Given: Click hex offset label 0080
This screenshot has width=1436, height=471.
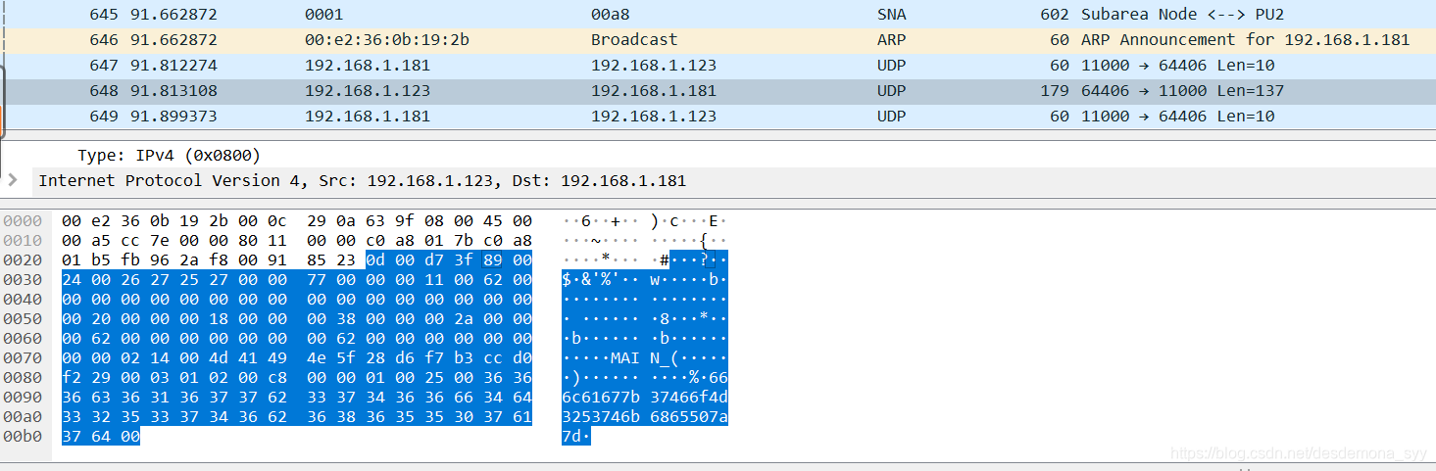Looking at the screenshot, I should click(x=23, y=378).
